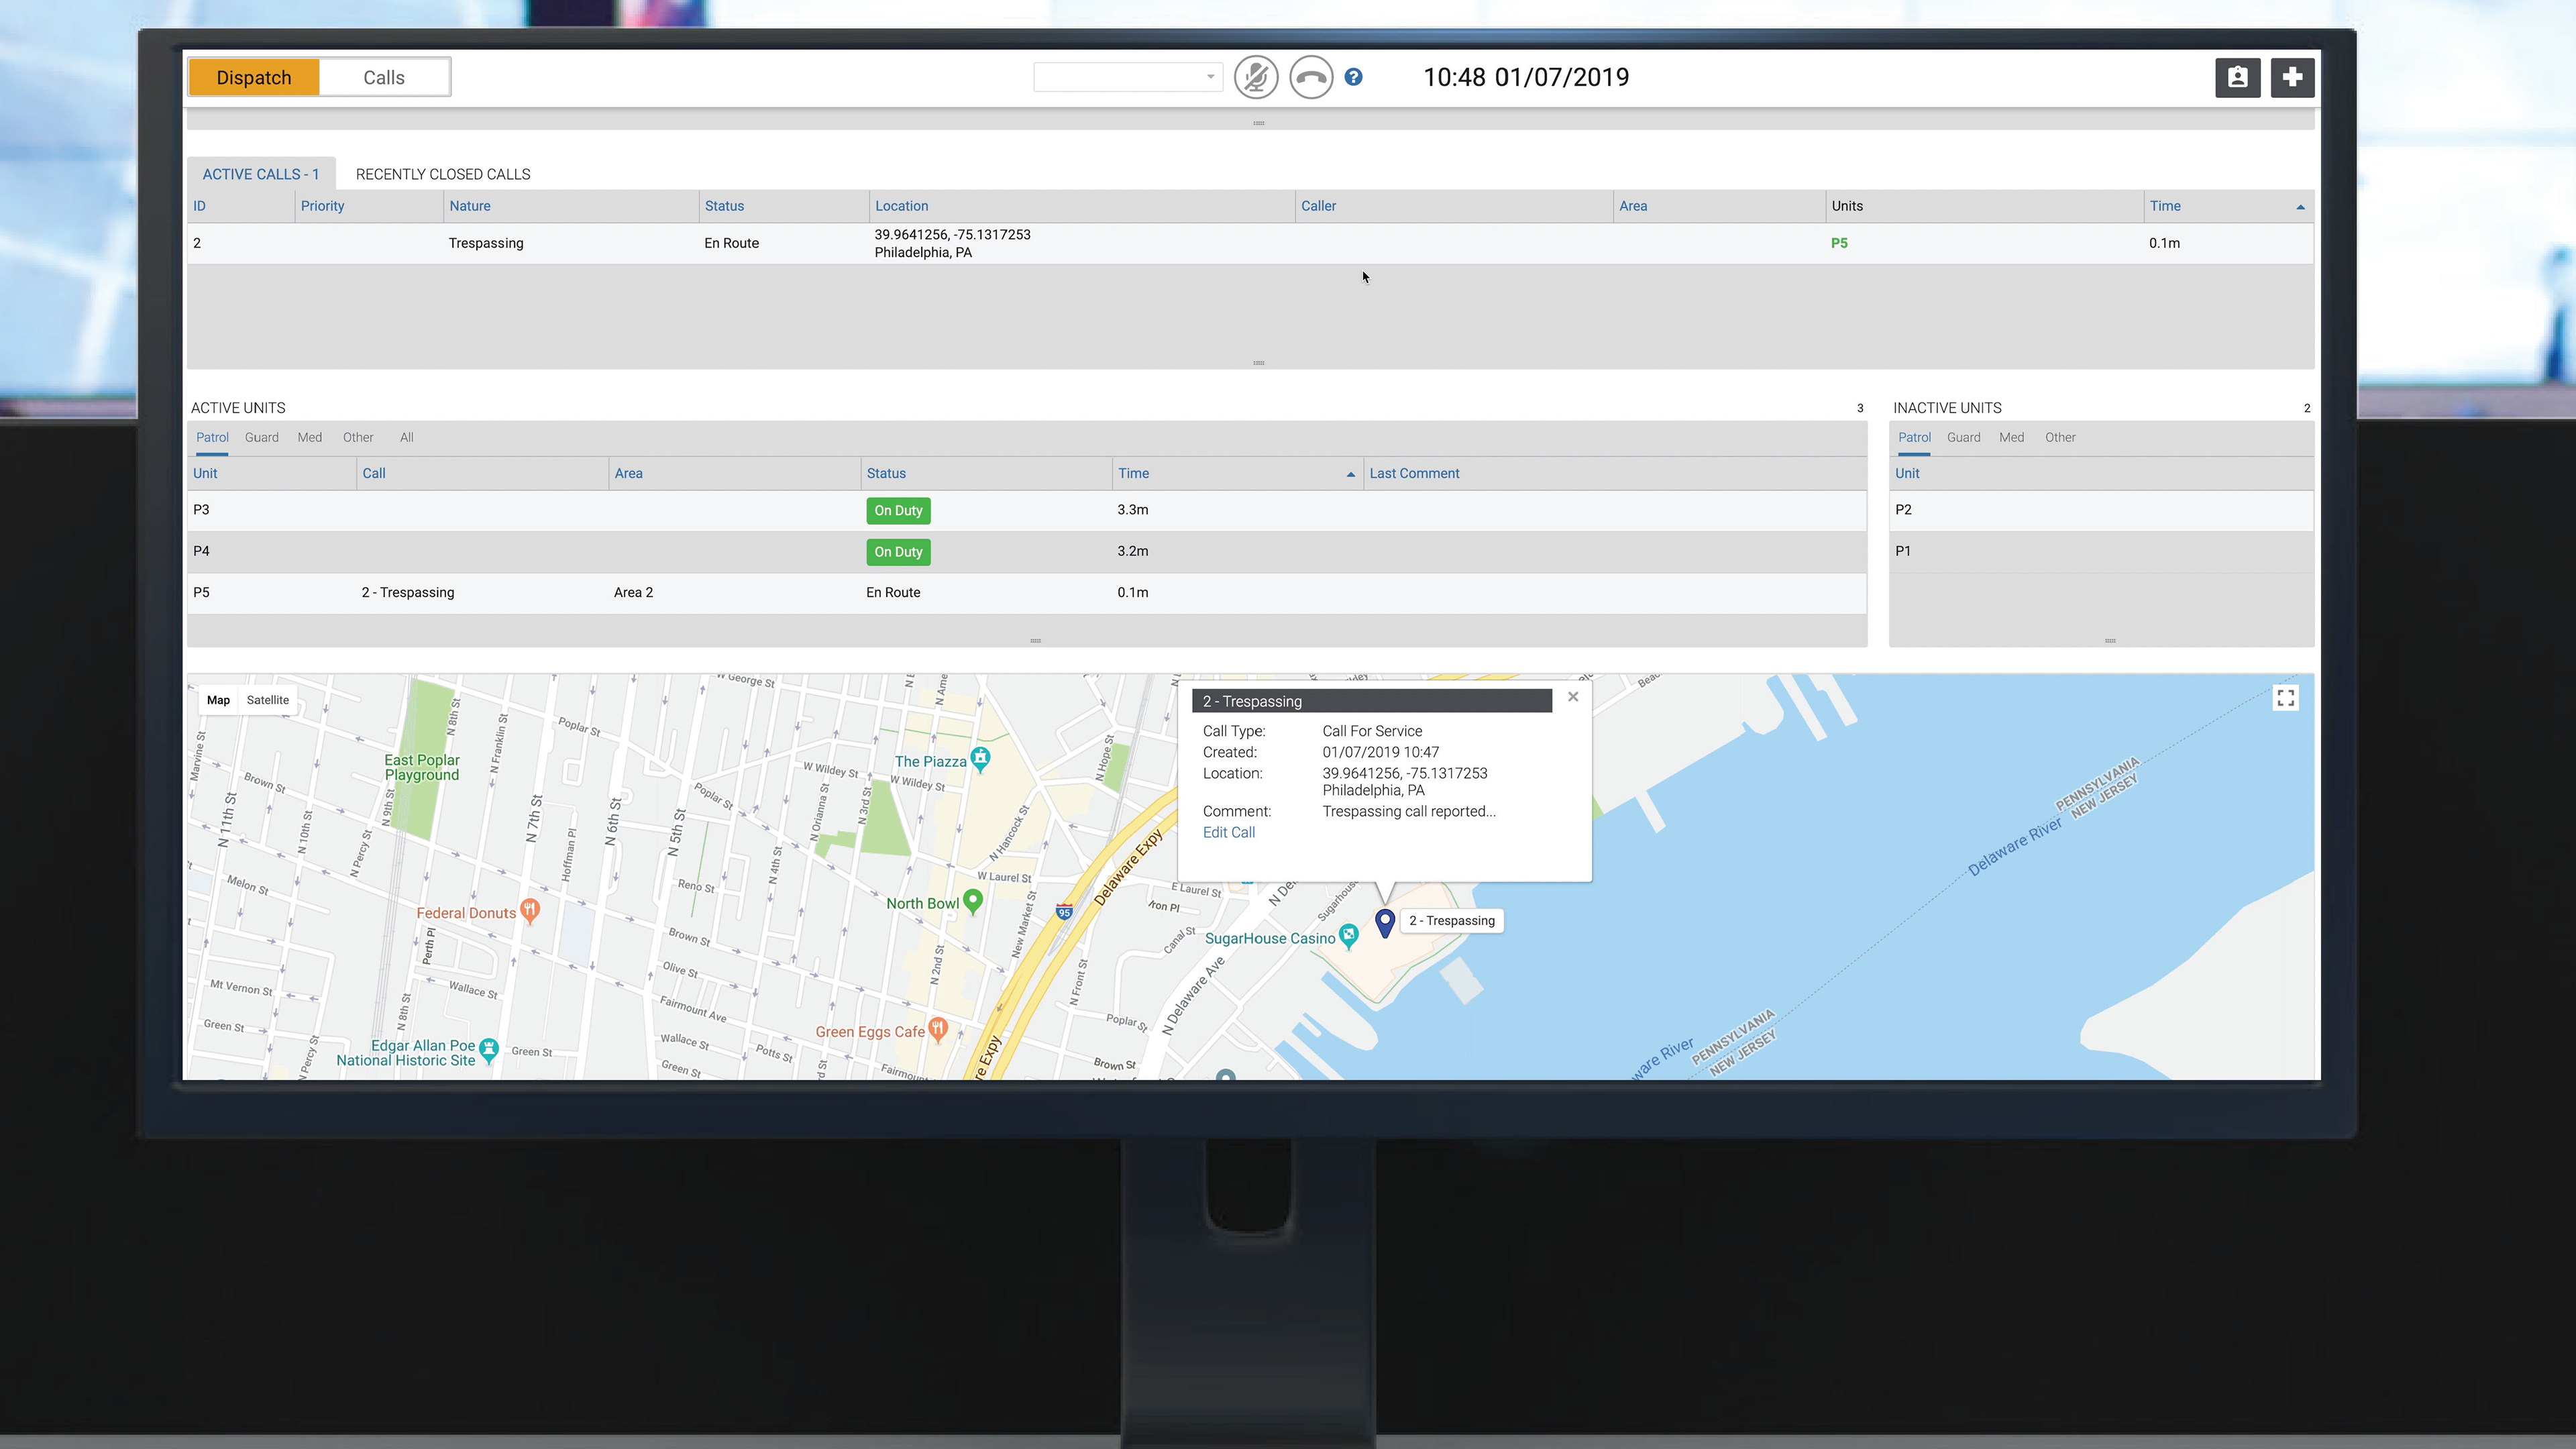Switch to Dispatch view
Screen dimensions: 2576x1449
click(254, 77)
